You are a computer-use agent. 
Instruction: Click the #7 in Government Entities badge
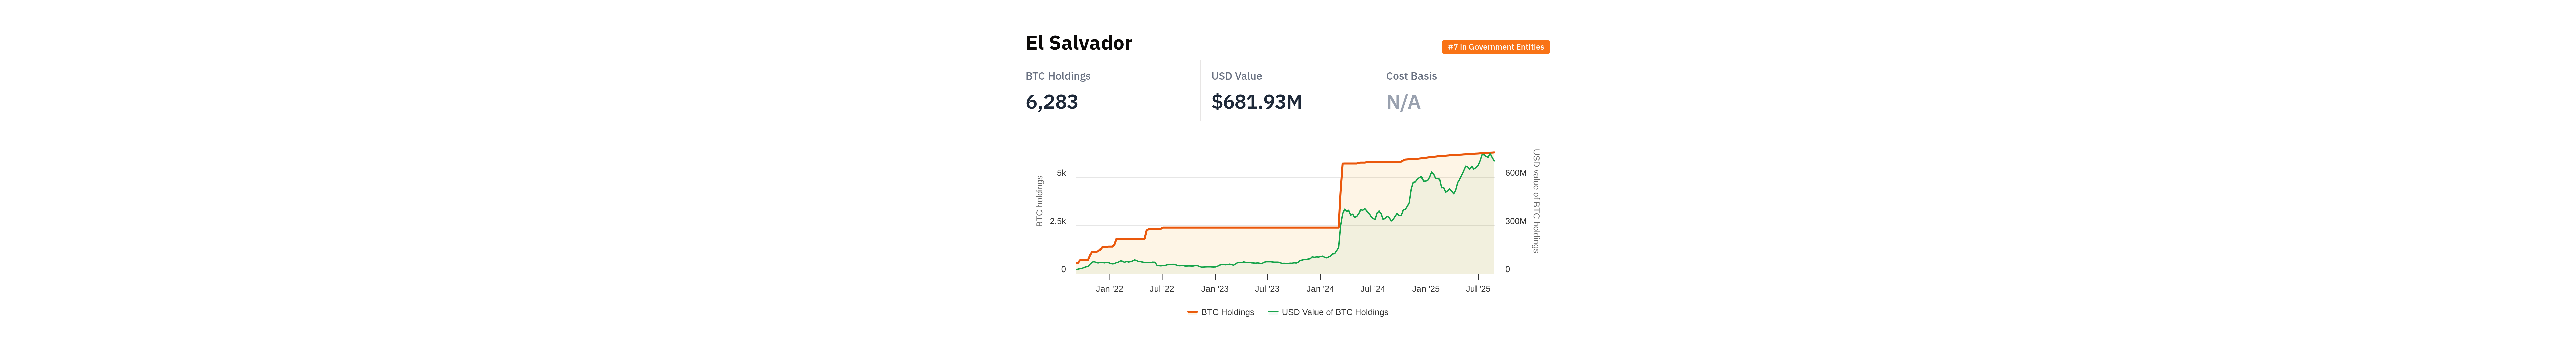point(1495,47)
